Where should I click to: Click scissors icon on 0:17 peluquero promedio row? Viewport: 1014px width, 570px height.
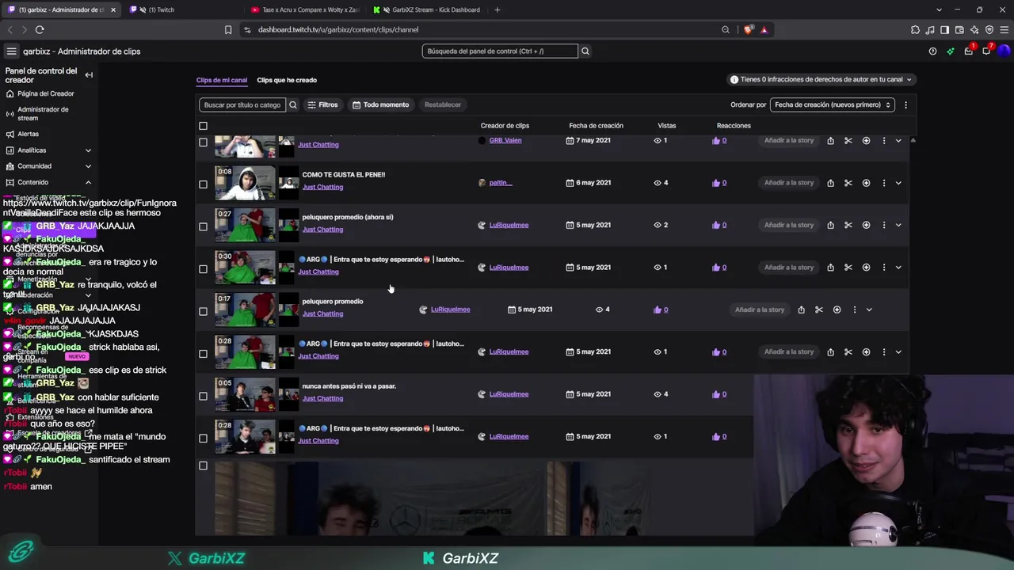pos(818,310)
